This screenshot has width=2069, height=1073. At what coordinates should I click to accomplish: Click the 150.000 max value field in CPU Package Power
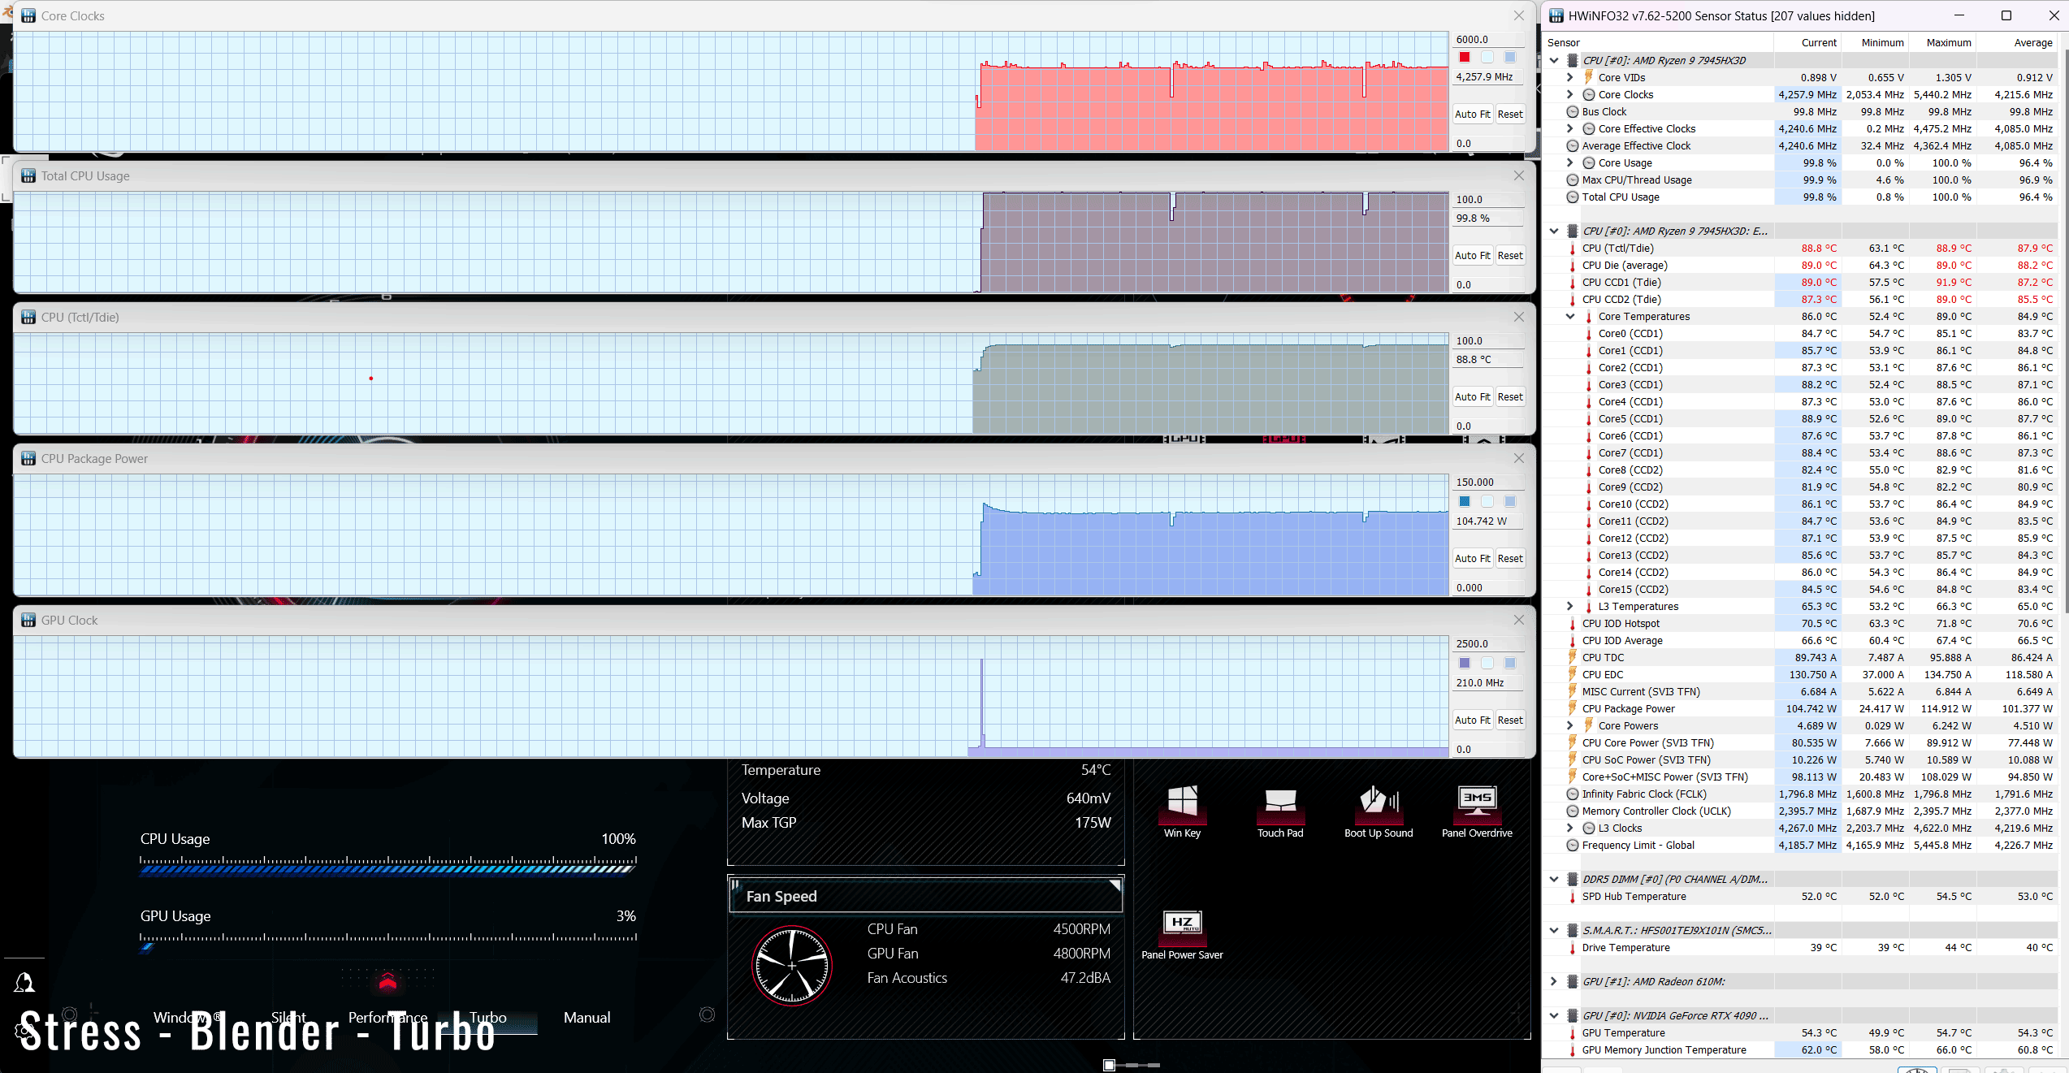point(1488,482)
